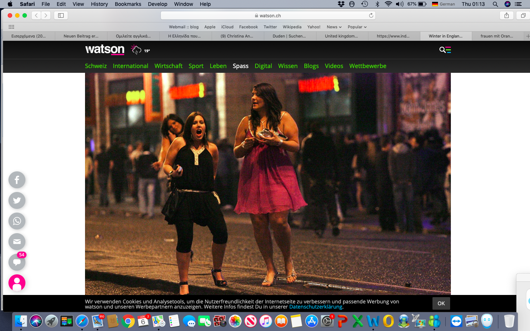This screenshot has width=530, height=331.
Task: Show all tabs overview button
Action: (x=523, y=15)
